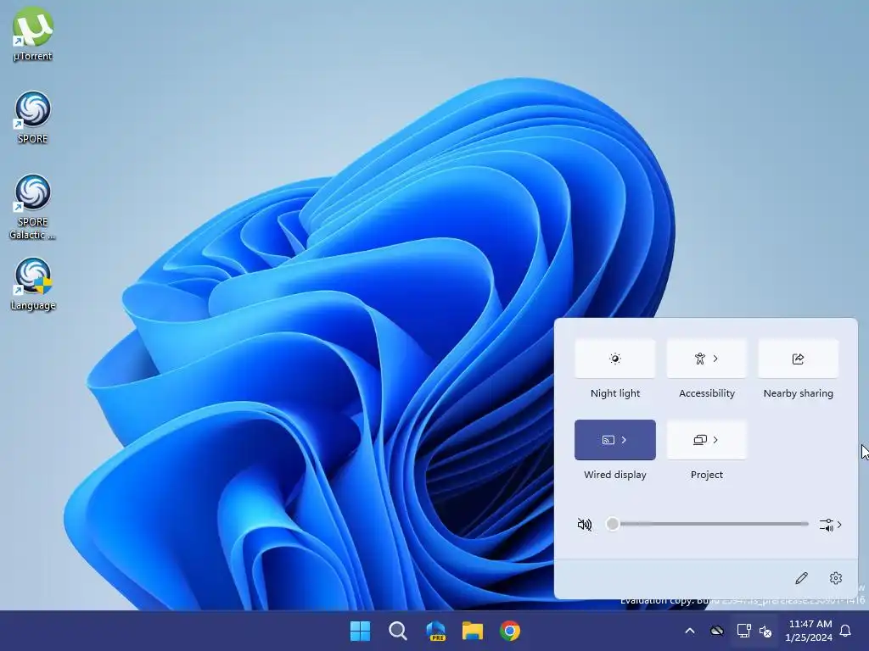
Task: Open notifications bell icon
Action: coord(846,631)
